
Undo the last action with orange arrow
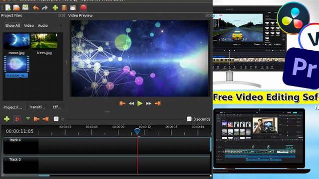[x=36, y=8]
